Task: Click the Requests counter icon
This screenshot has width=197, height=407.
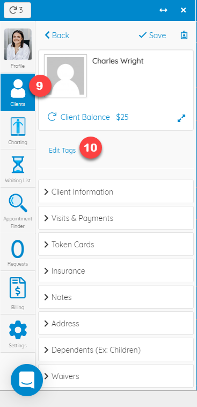Action: 18,249
